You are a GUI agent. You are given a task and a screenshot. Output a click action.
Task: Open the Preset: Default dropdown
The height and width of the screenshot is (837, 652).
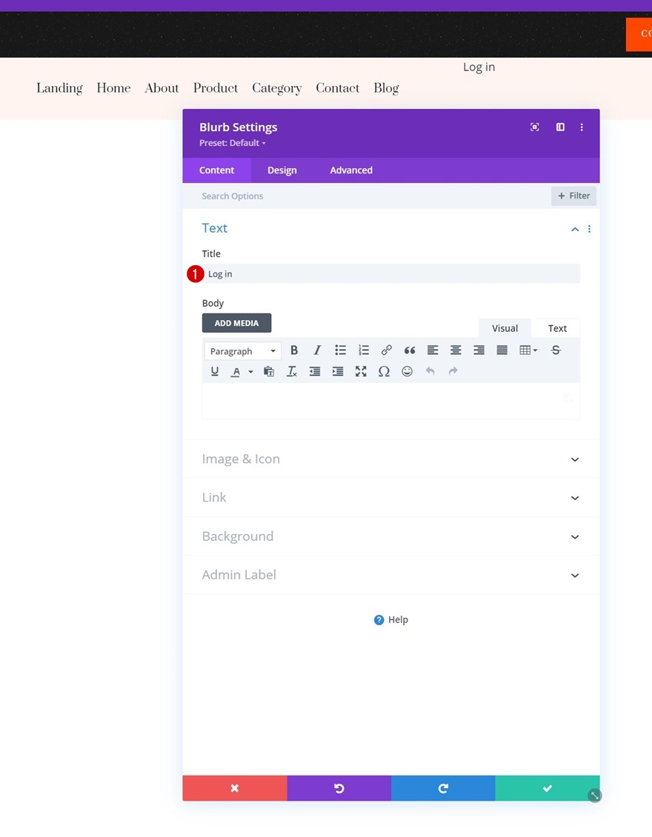[x=233, y=143]
